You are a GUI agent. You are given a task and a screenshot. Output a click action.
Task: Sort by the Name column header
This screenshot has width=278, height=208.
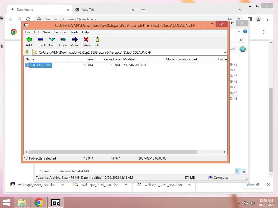pyautogui.click(x=45, y=59)
